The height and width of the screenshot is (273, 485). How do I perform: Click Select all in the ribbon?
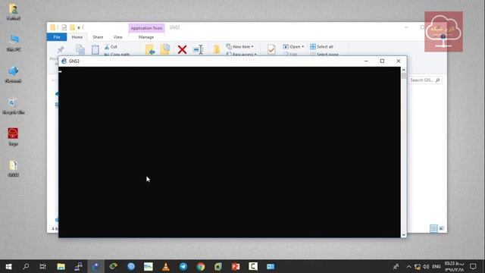point(321,46)
